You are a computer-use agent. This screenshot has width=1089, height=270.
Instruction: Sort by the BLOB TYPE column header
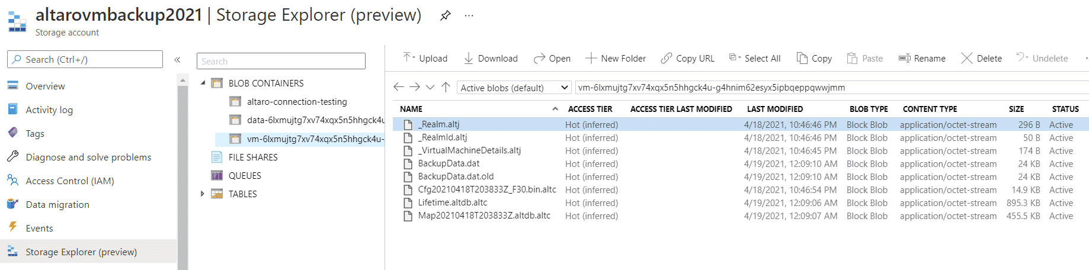869,109
